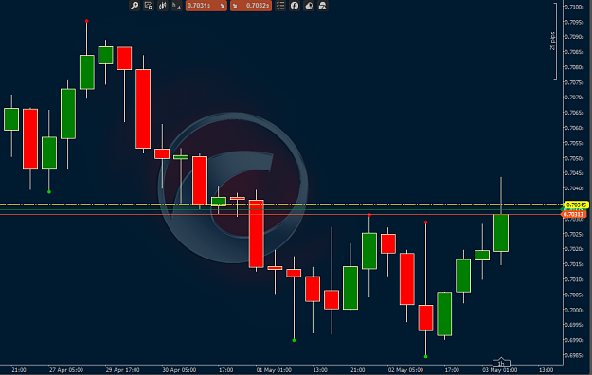Click the last toolbar icon after speaker
The image size is (592, 375).
323,6
